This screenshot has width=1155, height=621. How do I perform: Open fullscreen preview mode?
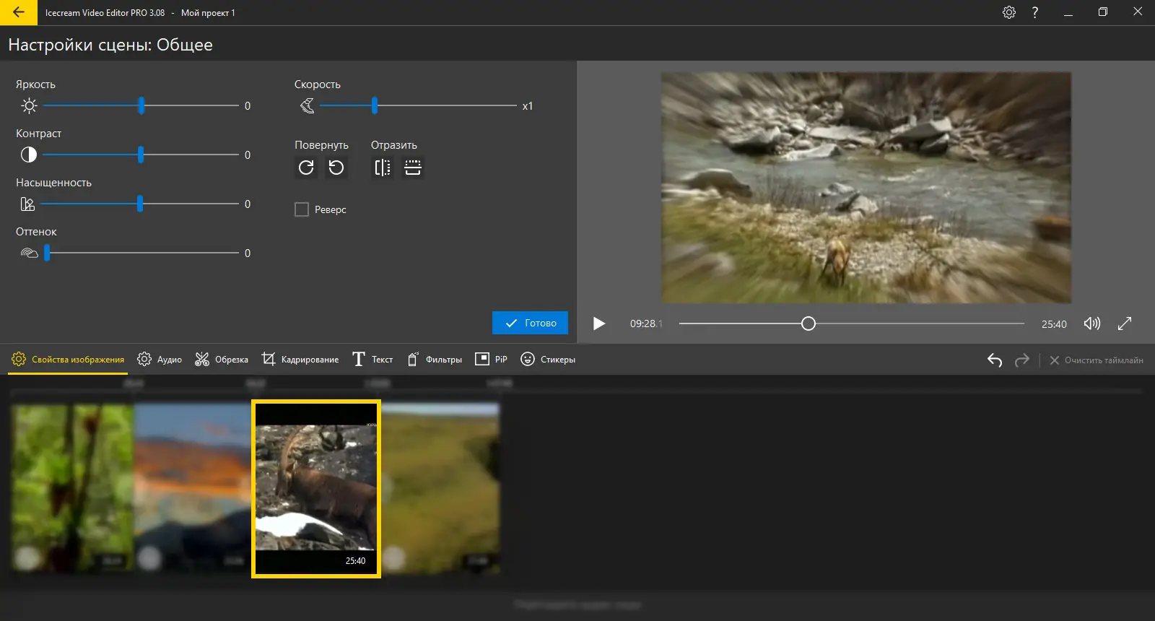(1124, 323)
